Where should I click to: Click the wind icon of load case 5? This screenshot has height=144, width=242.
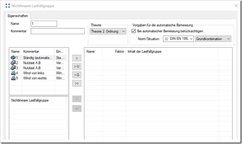coord(13,78)
